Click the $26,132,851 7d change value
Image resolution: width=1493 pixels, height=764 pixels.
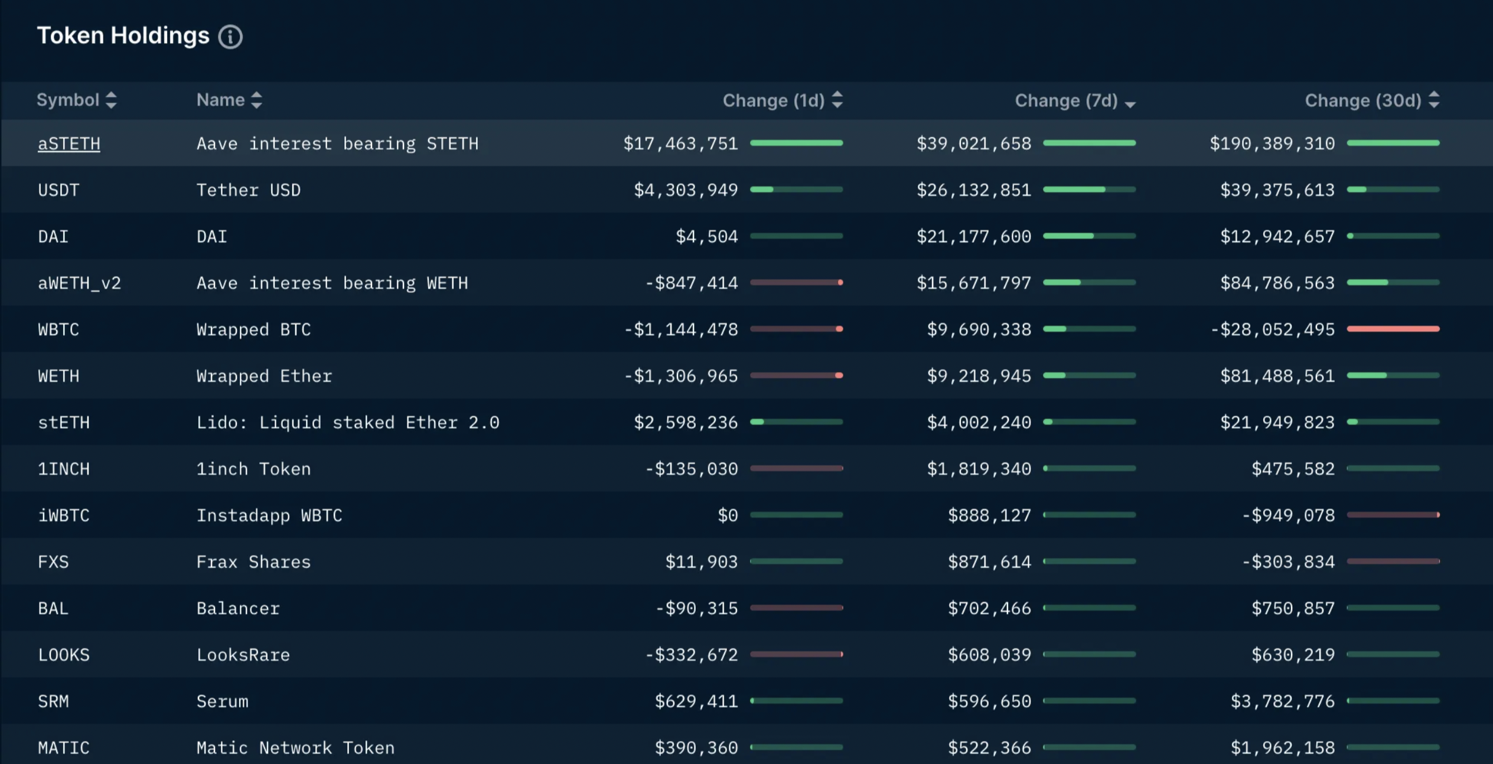pos(974,190)
